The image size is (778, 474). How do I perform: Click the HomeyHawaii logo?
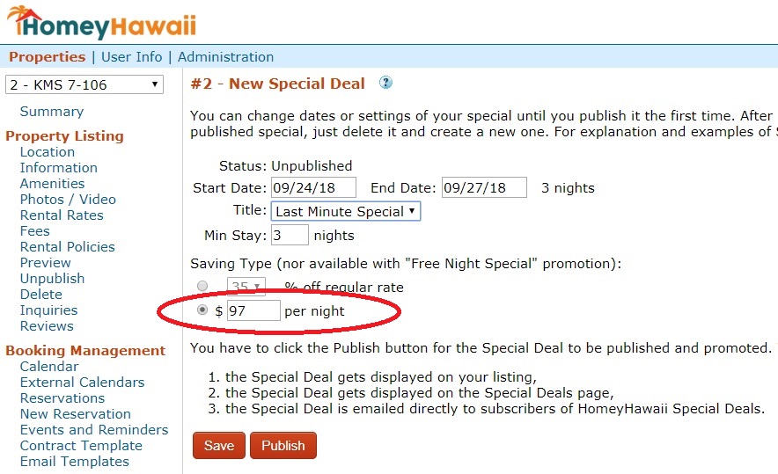point(102,23)
